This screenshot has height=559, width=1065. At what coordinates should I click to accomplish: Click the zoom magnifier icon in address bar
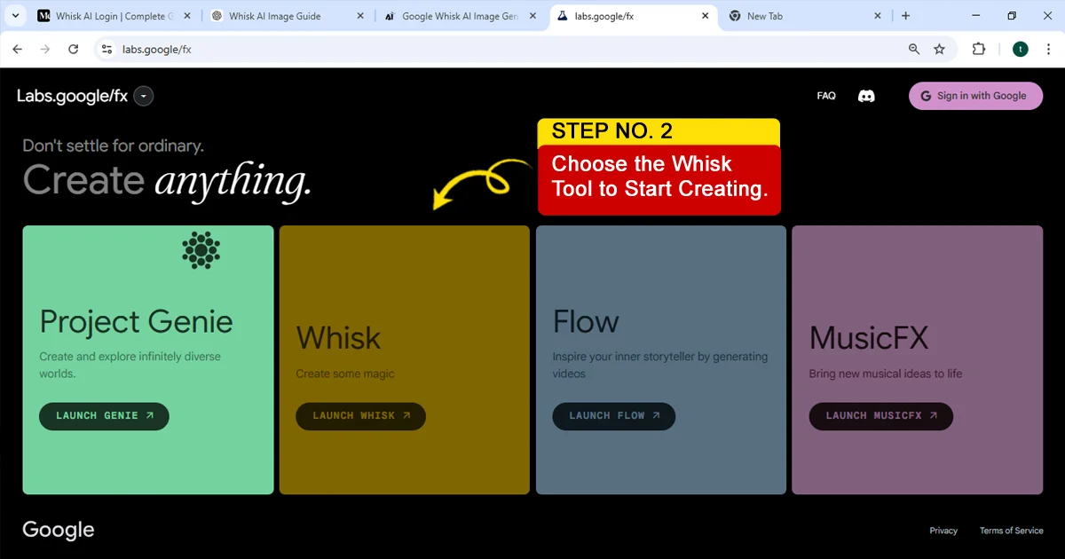914,50
